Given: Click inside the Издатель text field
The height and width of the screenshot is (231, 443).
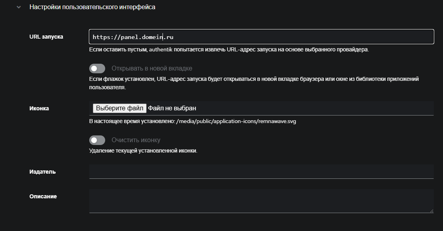Looking at the screenshot, I should point(262,172).
